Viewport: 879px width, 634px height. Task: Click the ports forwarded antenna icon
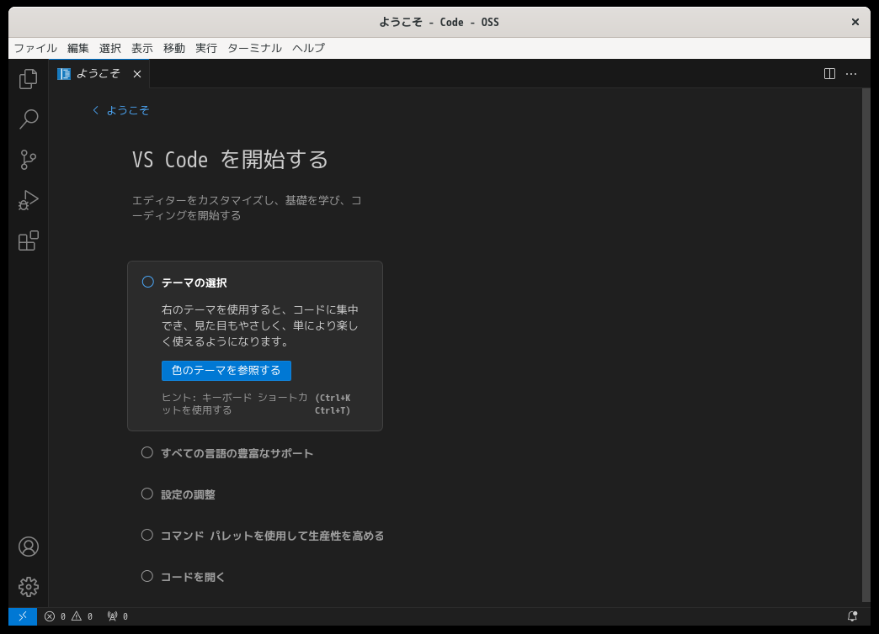(x=118, y=616)
